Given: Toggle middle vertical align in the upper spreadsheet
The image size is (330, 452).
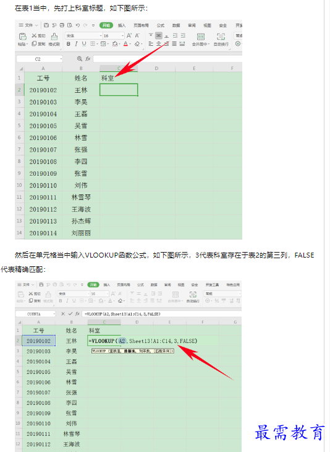Looking at the screenshot, I should click(159, 35).
